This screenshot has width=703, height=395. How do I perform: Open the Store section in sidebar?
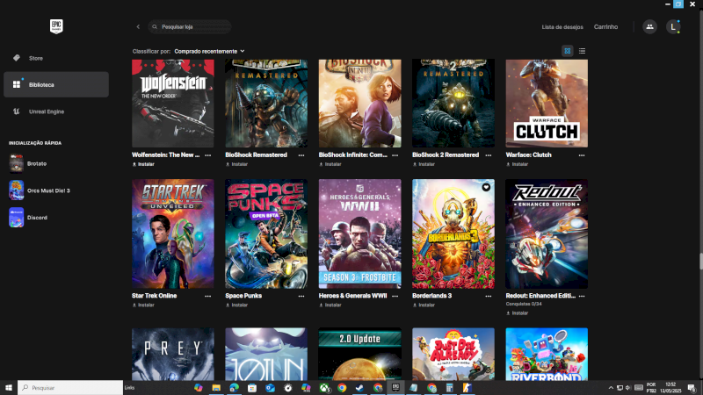coord(35,58)
